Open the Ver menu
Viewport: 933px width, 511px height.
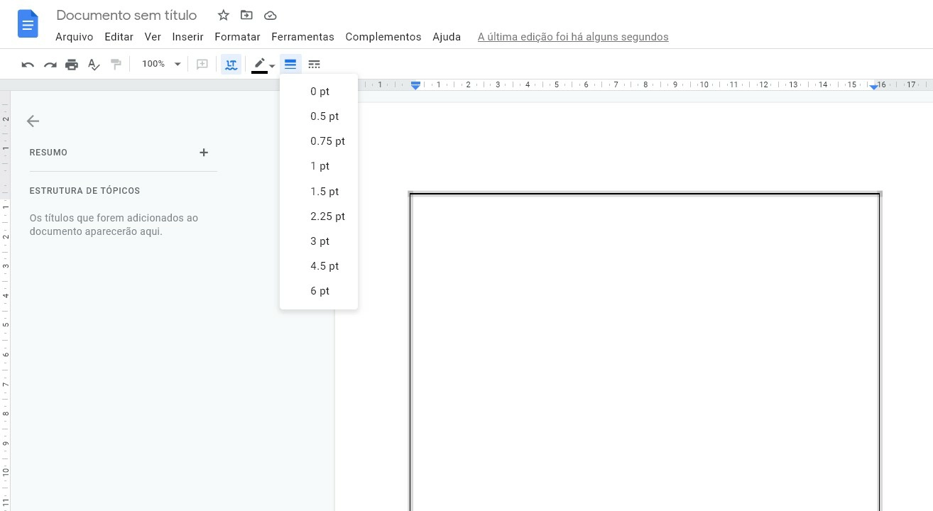[153, 37]
